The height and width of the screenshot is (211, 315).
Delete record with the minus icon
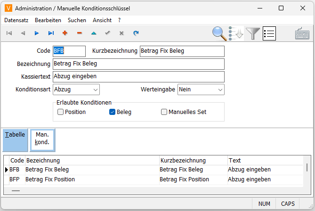[80, 33]
